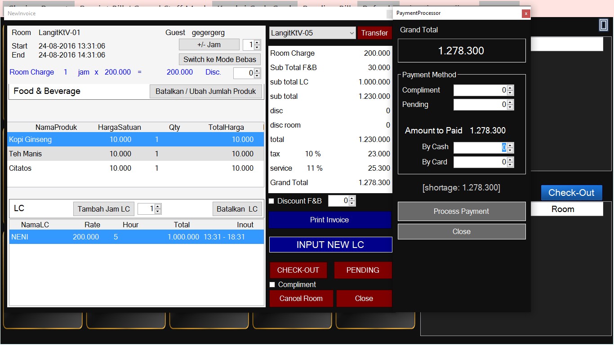Viewport: 614px width, 345px height.
Task: Select the Citatos product row
Action: 135,168
